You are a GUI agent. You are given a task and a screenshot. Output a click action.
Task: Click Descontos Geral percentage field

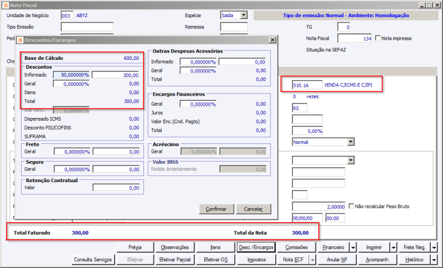point(71,84)
